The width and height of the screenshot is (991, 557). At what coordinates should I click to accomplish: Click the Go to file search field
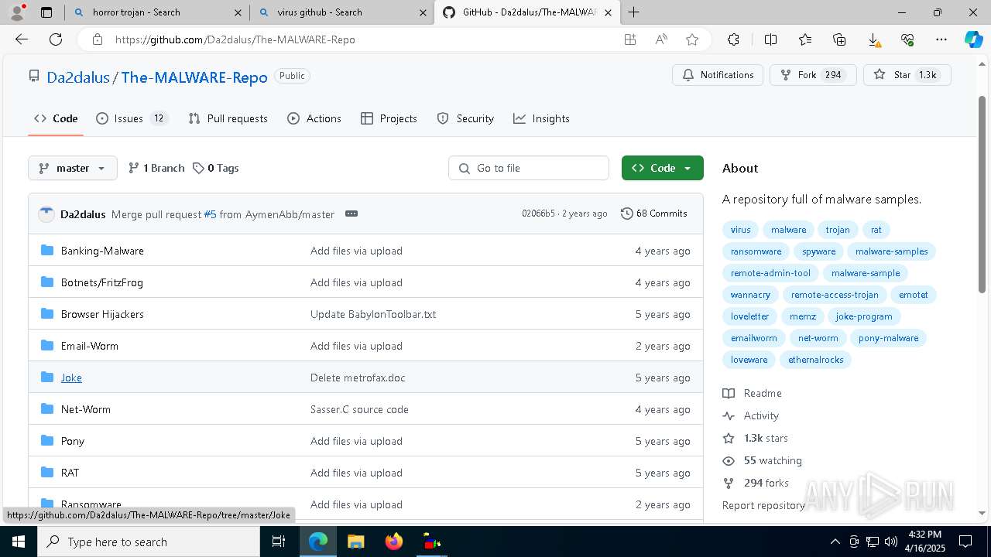coord(529,168)
